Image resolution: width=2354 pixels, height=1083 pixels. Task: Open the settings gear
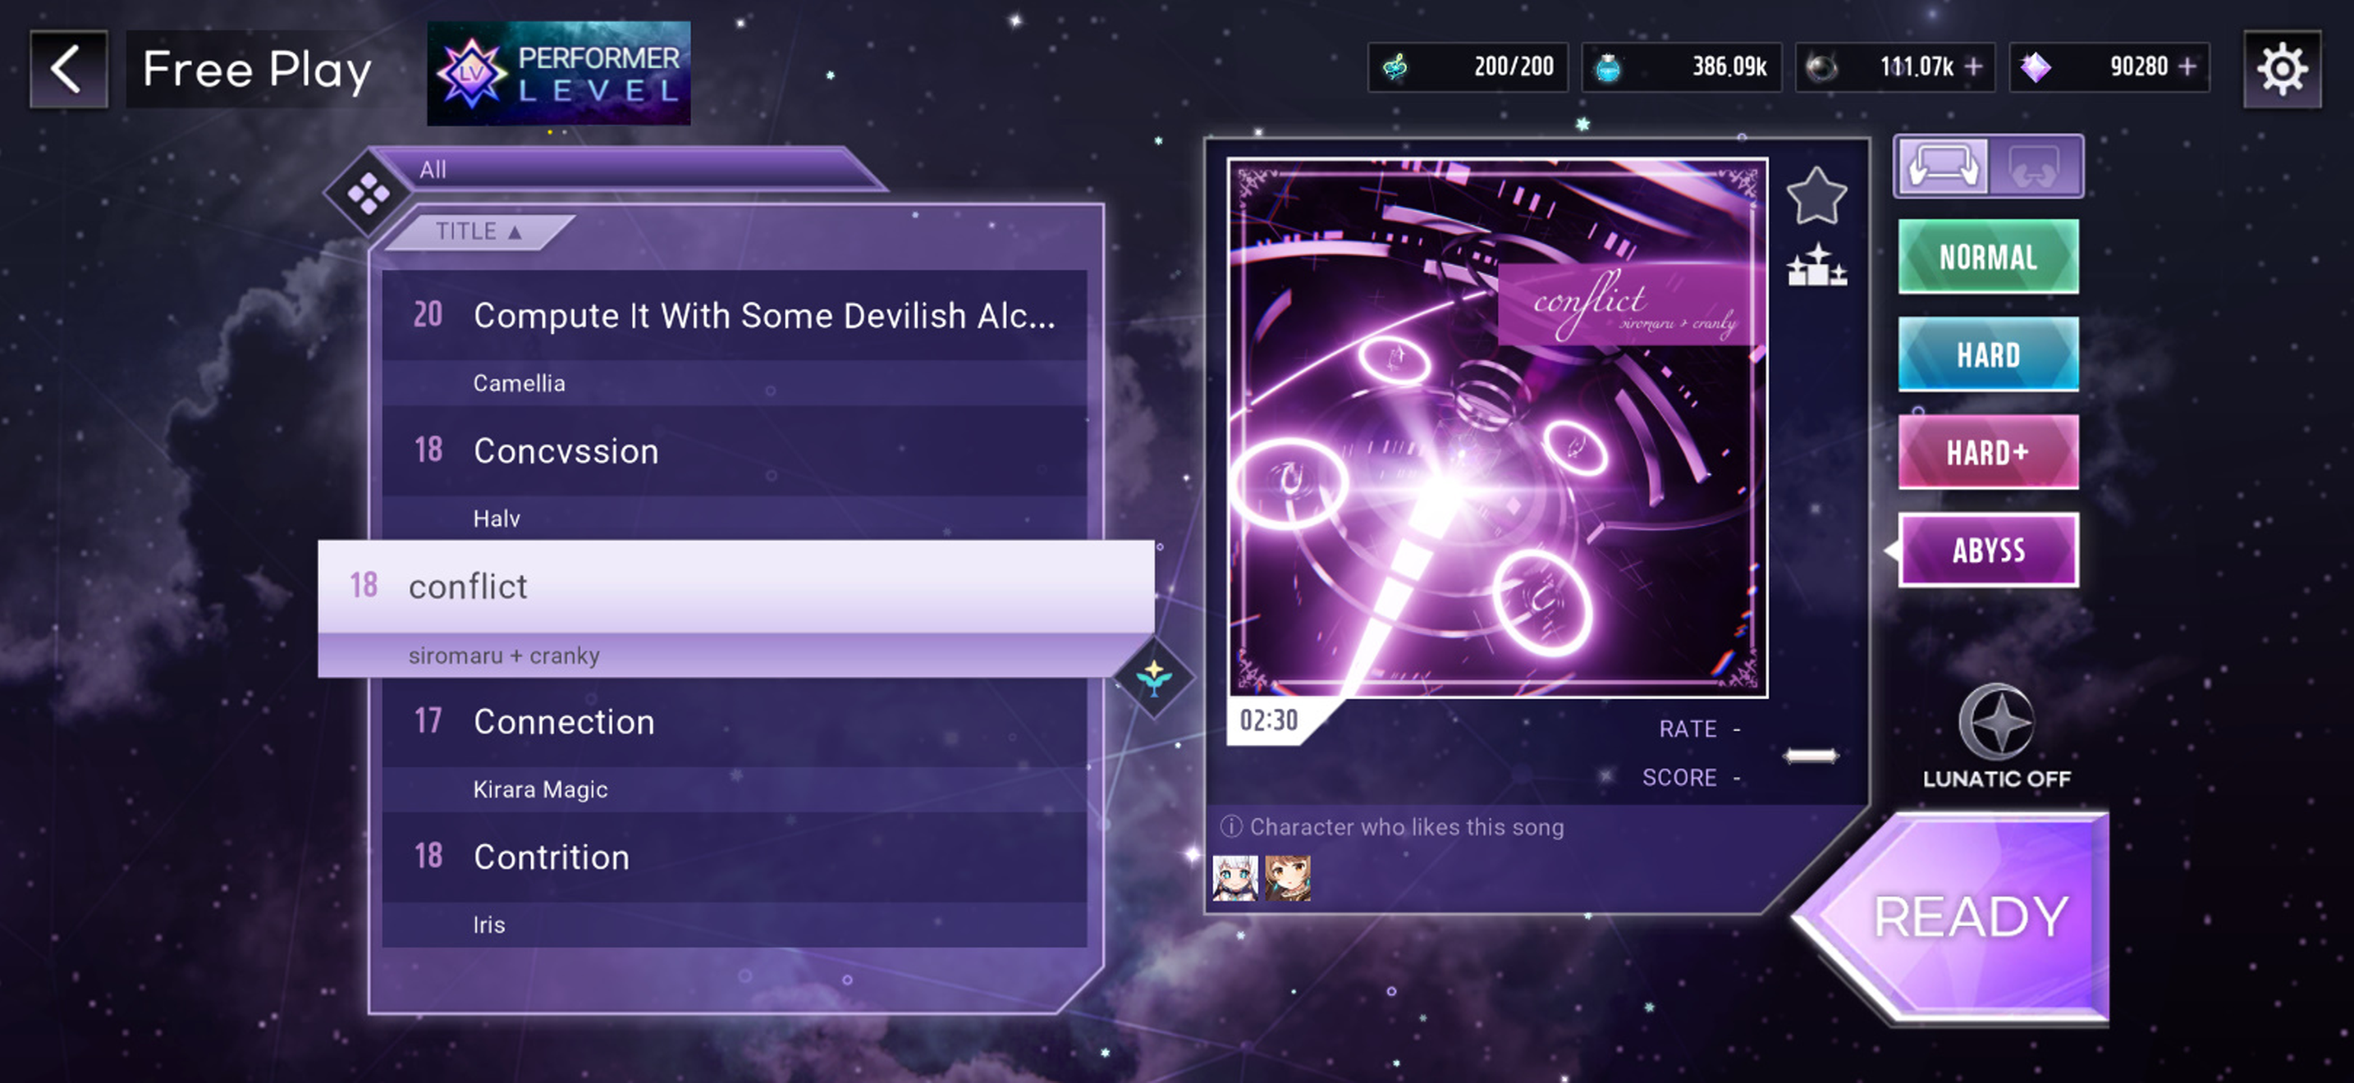tap(2282, 70)
